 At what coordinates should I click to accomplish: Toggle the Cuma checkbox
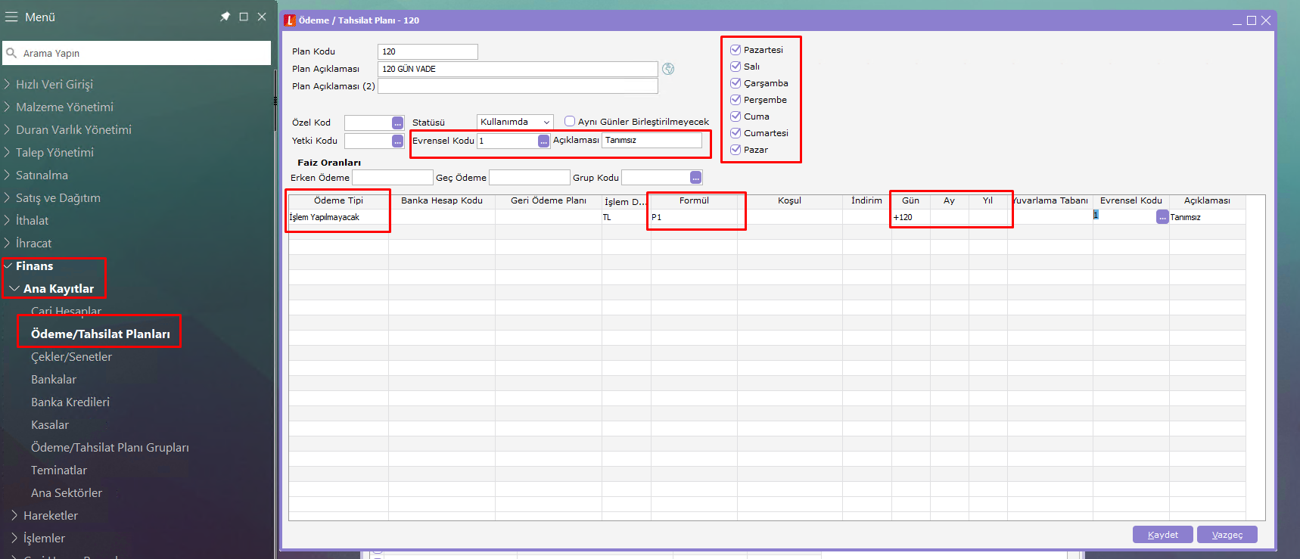coord(735,116)
